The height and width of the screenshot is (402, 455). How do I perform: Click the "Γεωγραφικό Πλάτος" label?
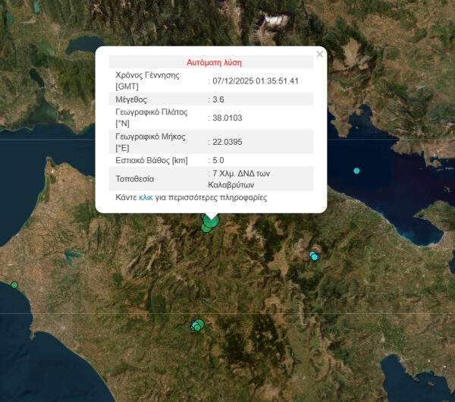pyautogui.click(x=151, y=111)
